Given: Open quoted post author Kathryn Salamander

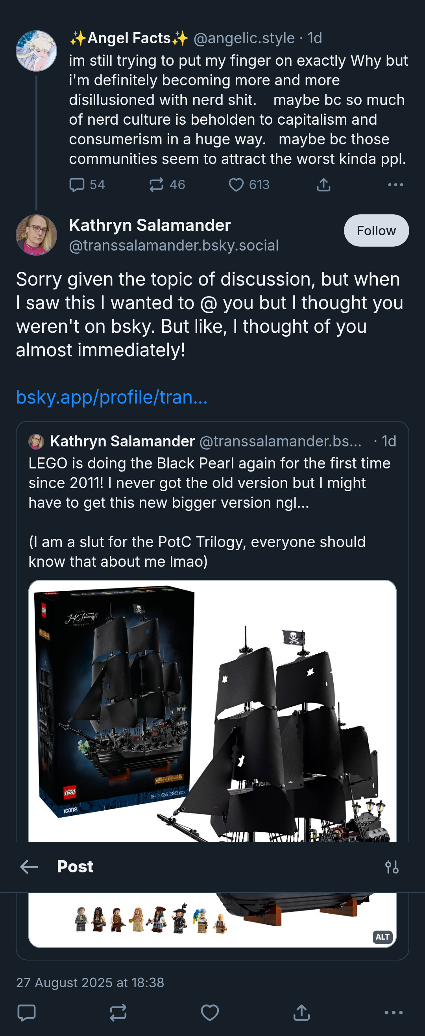Looking at the screenshot, I should coord(122,441).
